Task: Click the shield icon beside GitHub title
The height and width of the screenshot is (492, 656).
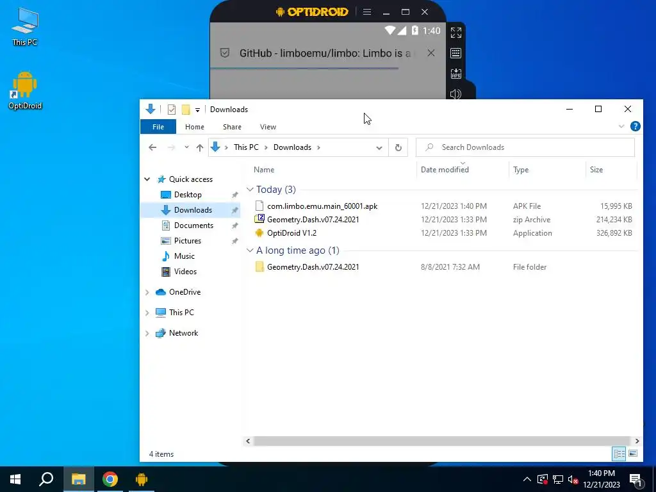Action: point(225,53)
